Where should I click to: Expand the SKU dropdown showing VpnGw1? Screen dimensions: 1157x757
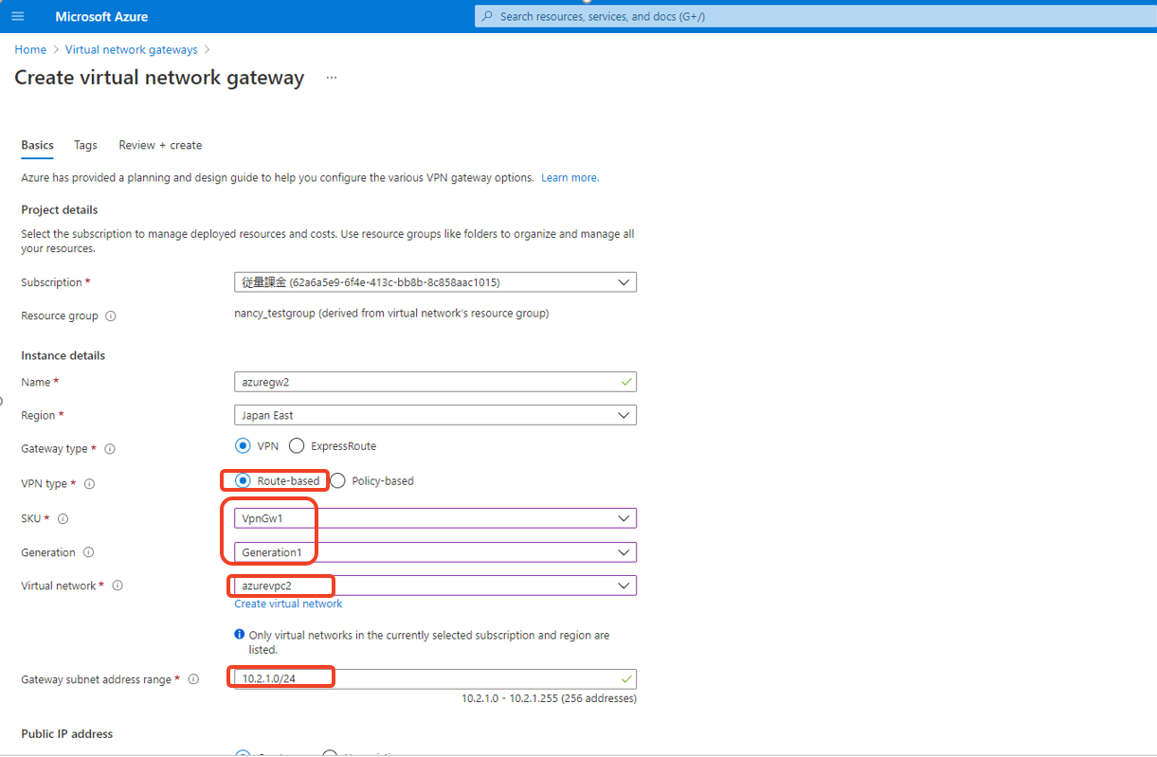point(435,518)
